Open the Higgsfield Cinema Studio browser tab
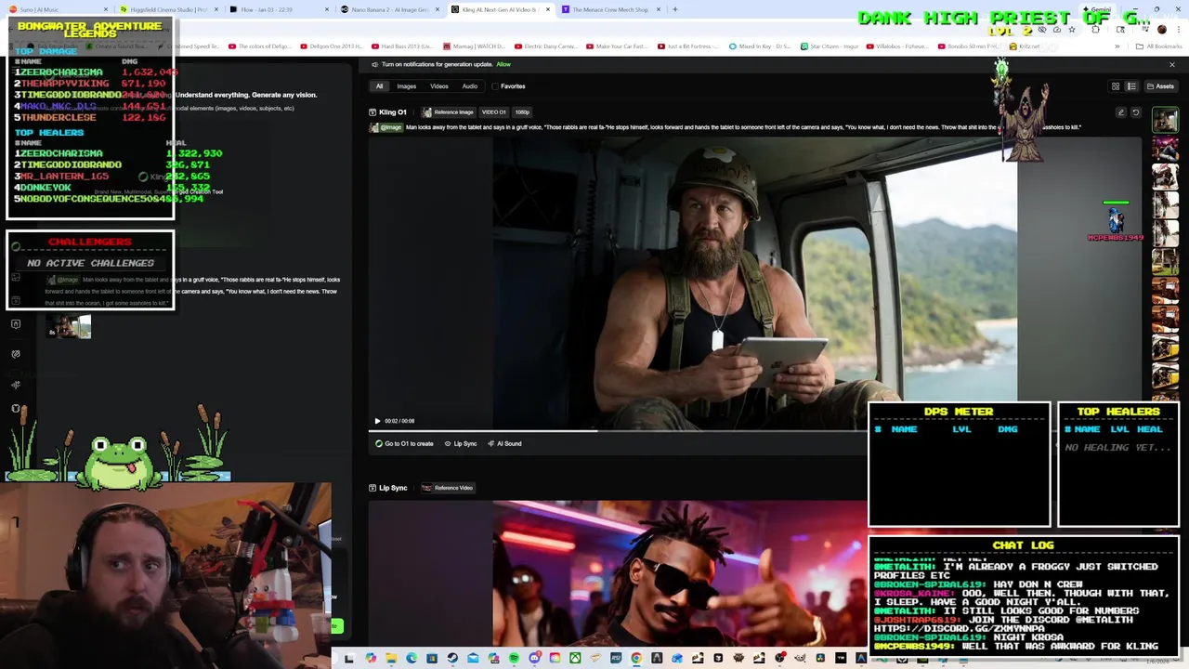The image size is (1189, 669). coord(167,9)
